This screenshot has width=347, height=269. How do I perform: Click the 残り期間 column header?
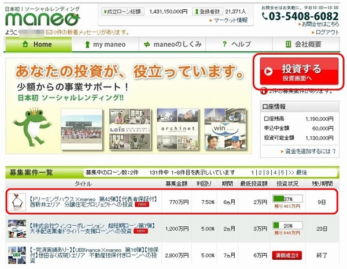322,184
